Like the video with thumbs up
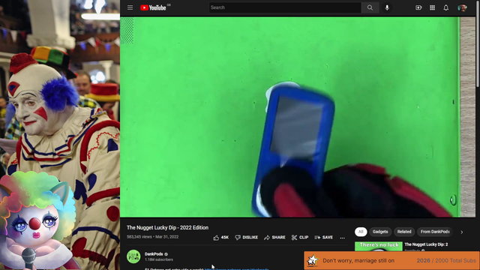The width and height of the screenshot is (480, 270). [x=221, y=238]
